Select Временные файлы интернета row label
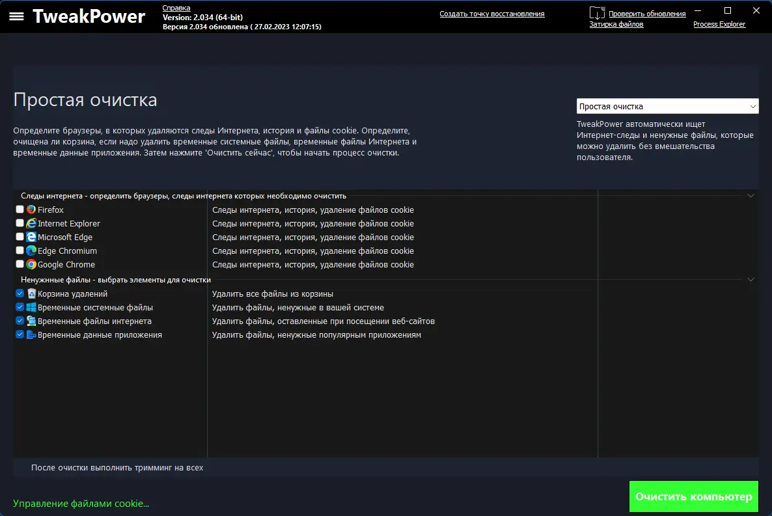772x516 pixels. pos(94,321)
